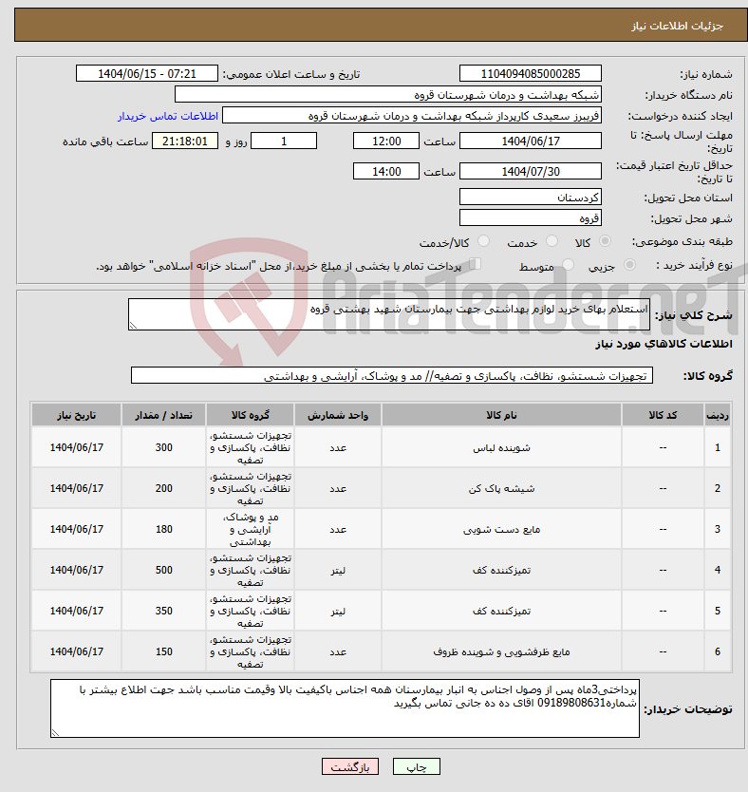Click the delivery province field کردستان
The width and height of the screenshot is (748, 792).
(x=531, y=197)
